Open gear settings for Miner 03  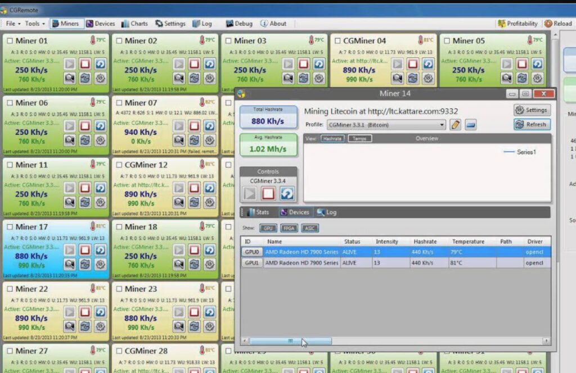(319, 78)
